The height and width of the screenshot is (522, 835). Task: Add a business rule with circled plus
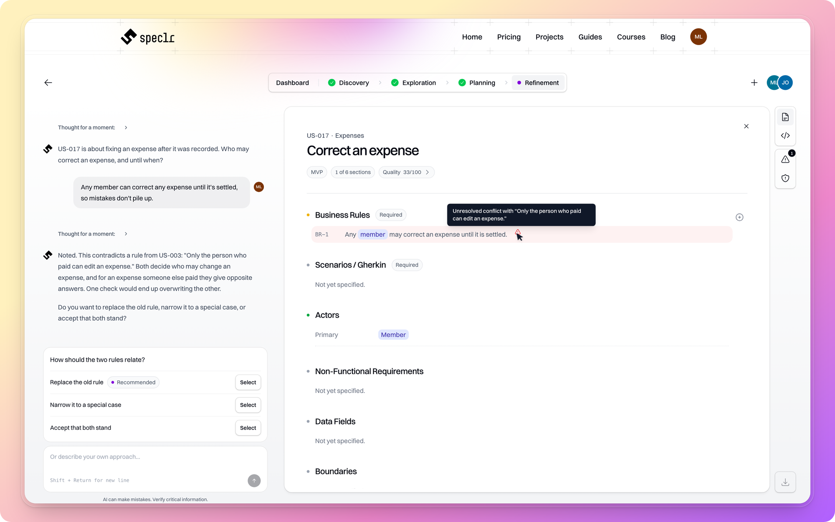[x=739, y=217]
